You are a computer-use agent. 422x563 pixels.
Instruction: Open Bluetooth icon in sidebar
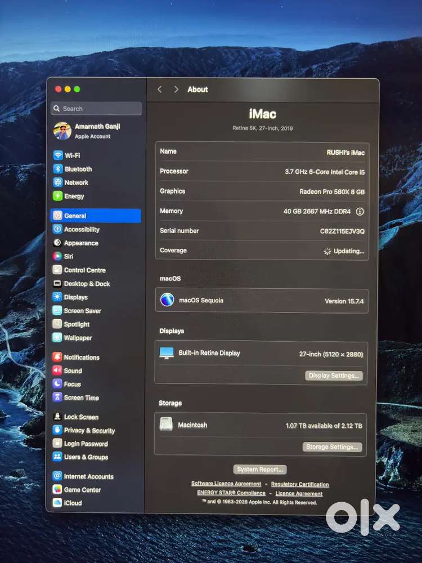(x=58, y=169)
